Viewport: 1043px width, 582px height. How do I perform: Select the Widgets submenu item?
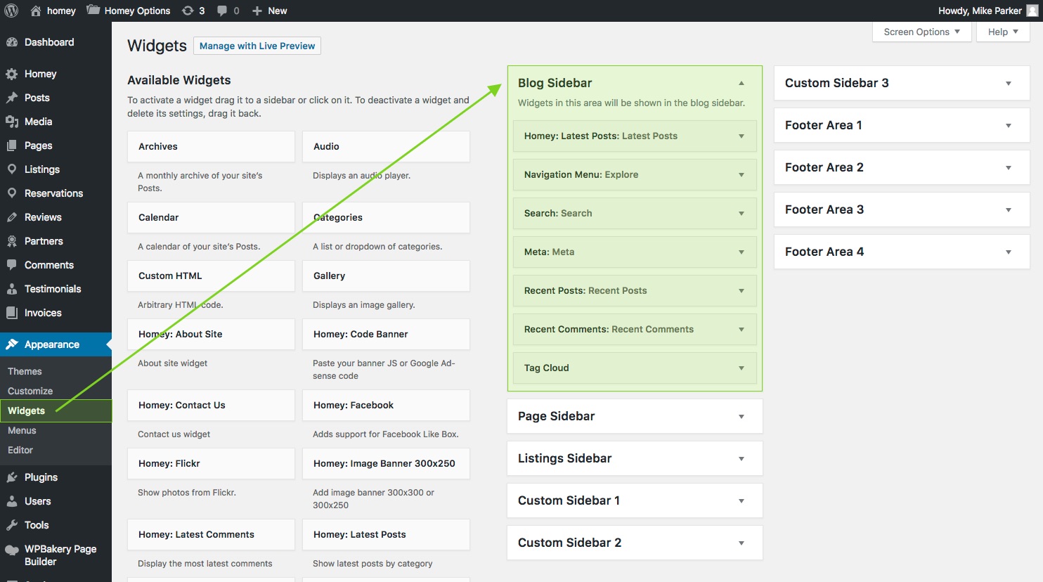pos(27,410)
